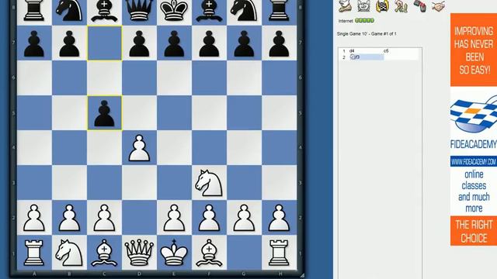This screenshot has width=497, height=279.
Task: Click the highlighted empty c7 square
Action: coord(104,43)
